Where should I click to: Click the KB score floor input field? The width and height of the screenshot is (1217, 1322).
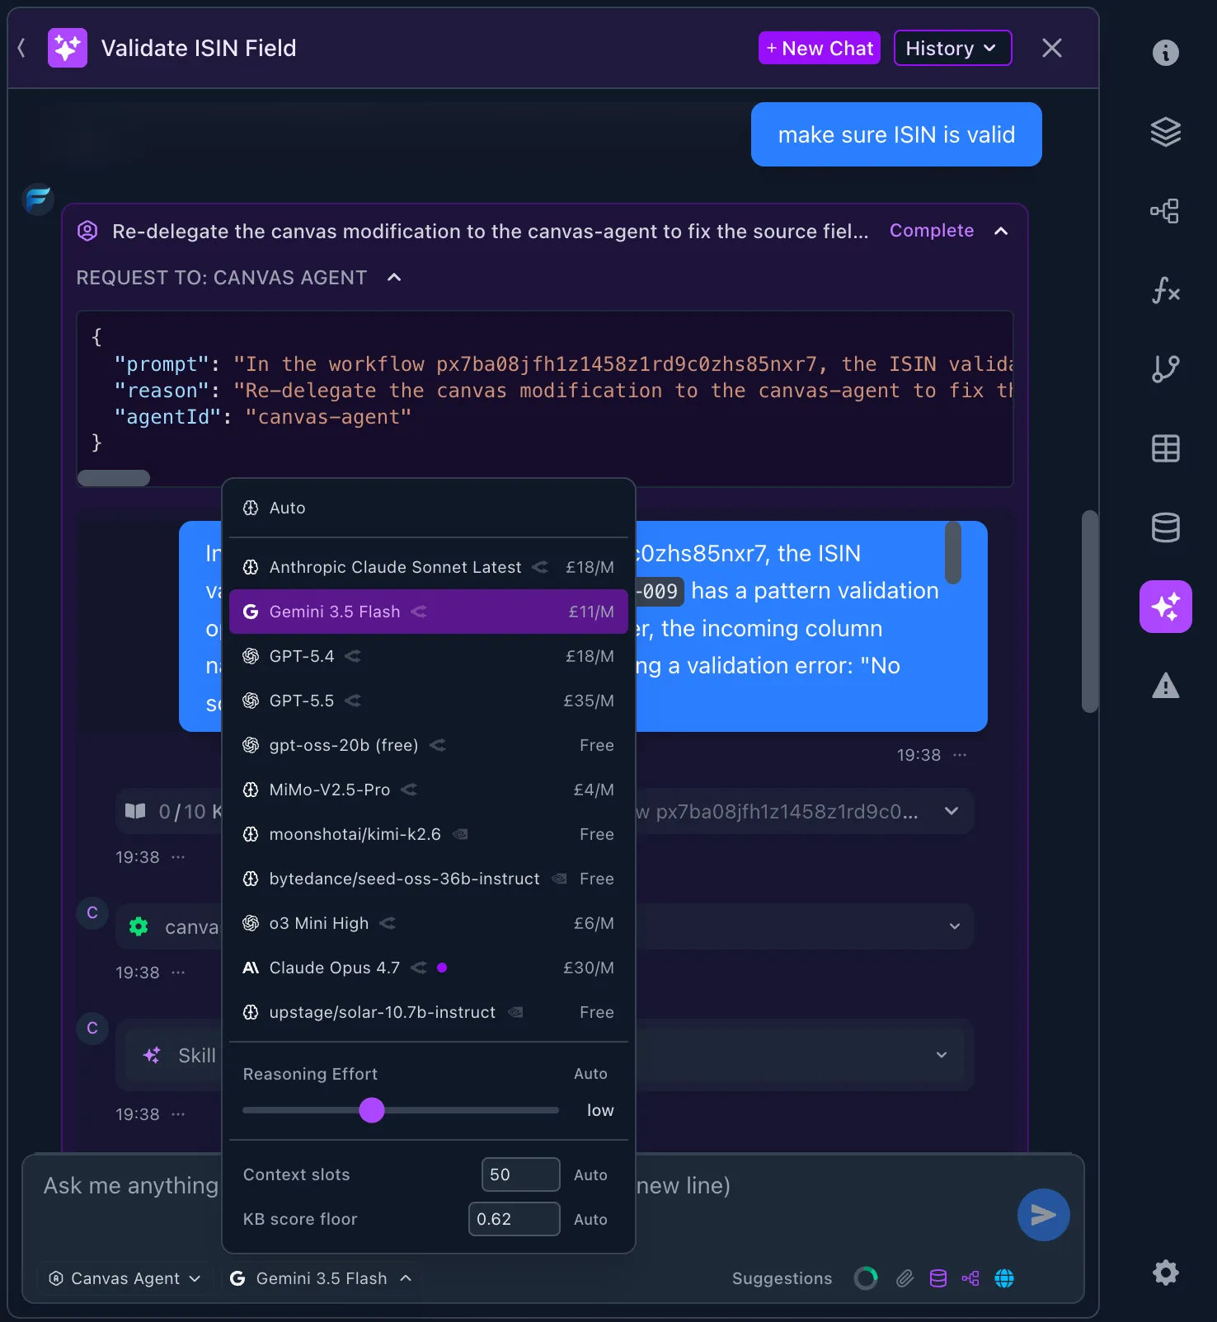[x=515, y=1219]
